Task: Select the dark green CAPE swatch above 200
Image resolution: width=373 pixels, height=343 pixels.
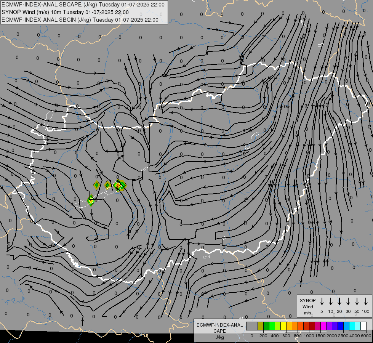Action: point(266,326)
